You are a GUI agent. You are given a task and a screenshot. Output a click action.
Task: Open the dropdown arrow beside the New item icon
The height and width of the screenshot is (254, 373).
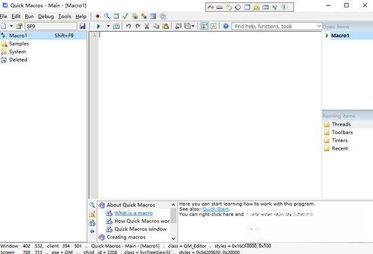[11, 26]
